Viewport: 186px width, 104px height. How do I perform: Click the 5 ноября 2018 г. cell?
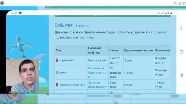pyautogui.click(x=162, y=73)
